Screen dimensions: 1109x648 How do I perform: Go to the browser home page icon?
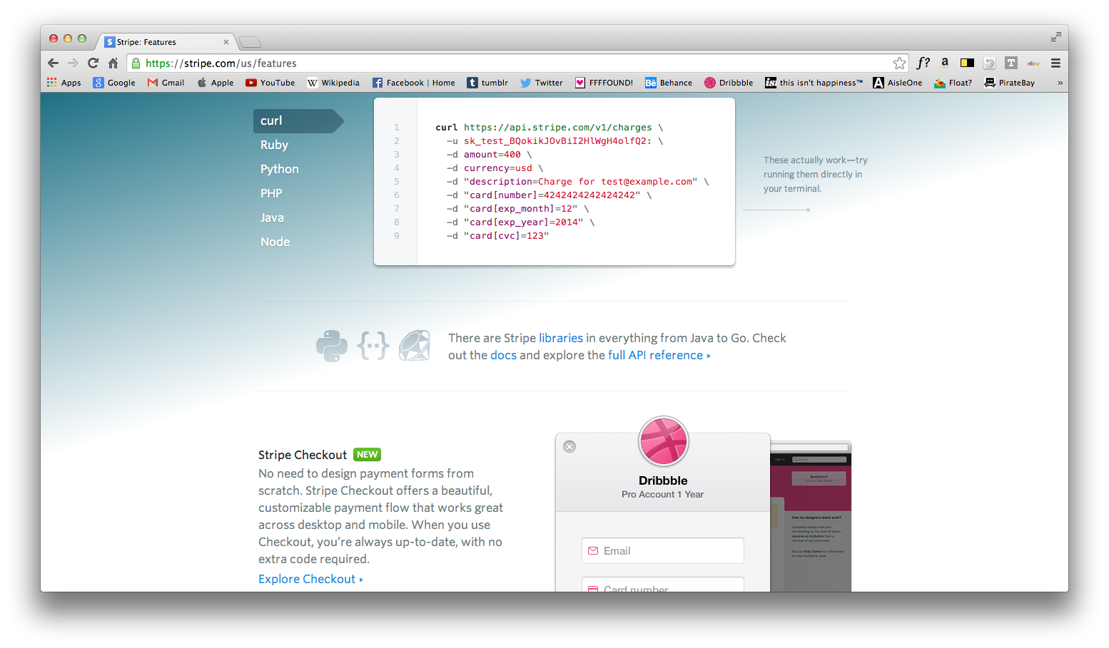click(x=113, y=63)
